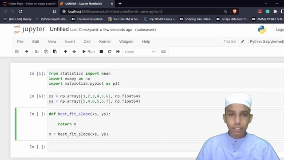Open the Cell menu
The width and height of the screenshot is (284, 160).
(x=87, y=41)
